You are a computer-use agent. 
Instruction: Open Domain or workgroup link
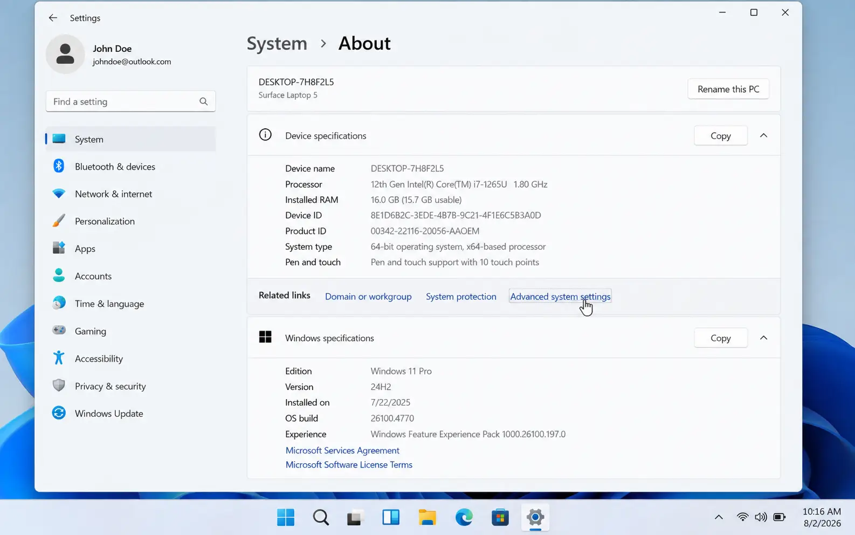(368, 296)
